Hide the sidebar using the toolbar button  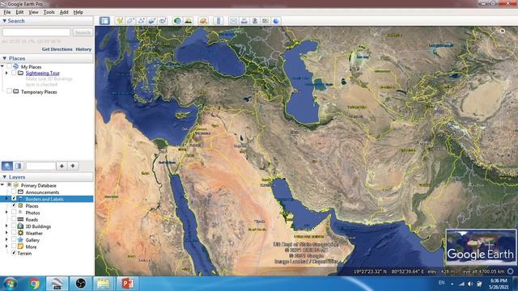104,21
